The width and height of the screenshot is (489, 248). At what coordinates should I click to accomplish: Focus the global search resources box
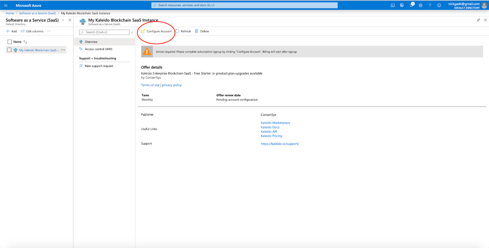point(244,5)
